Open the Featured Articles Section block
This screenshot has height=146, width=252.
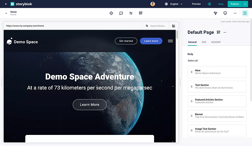click(217, 101)
